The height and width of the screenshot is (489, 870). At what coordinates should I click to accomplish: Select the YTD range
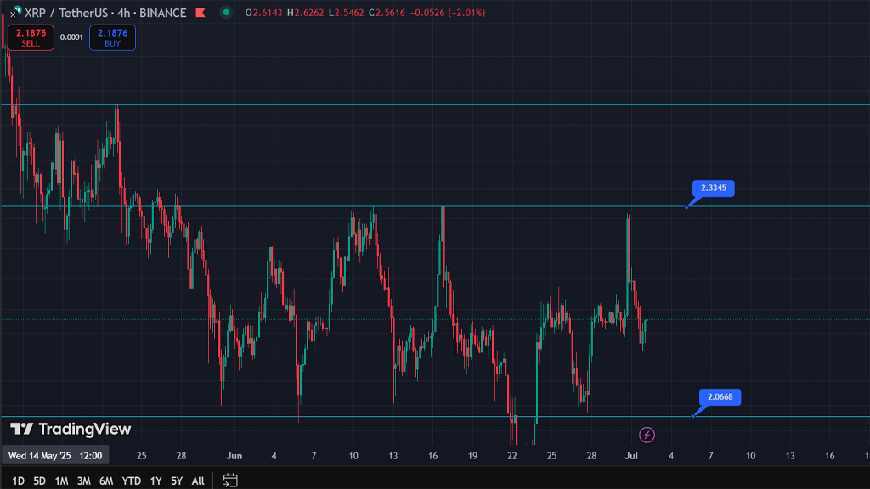coord(131,481)
